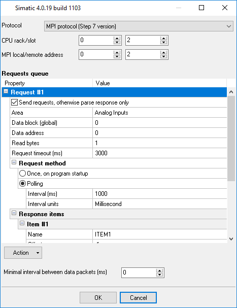The image size is (237, 308).
Task: Toggle Send requests checkbox
Action: click(x=14, y=102)
